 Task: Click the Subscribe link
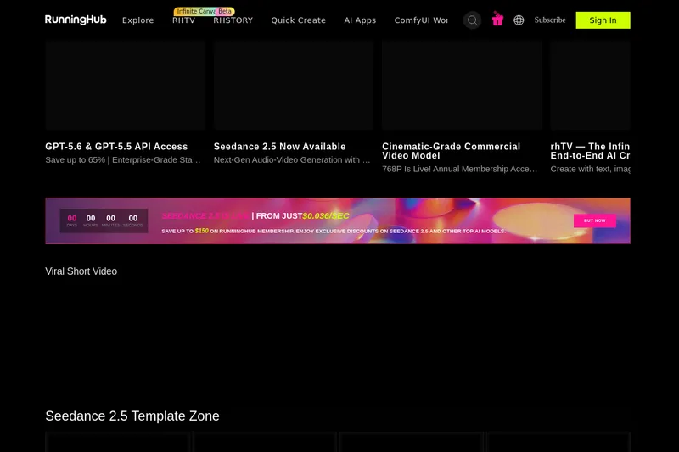click(550, 20)
